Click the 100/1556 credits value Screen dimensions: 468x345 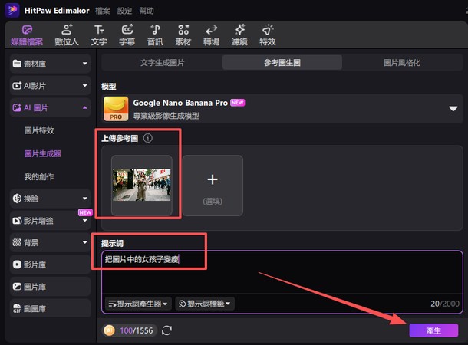[137, 330]
